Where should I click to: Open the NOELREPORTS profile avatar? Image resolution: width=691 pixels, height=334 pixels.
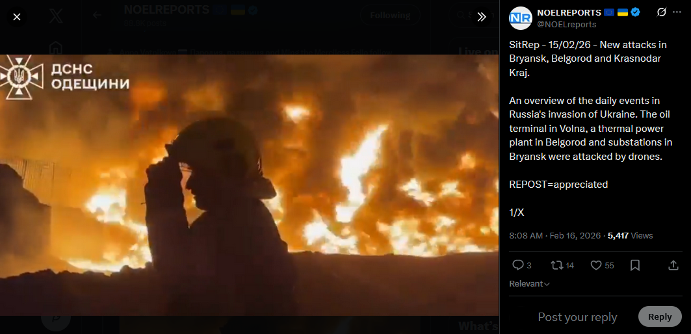(521, 18)
